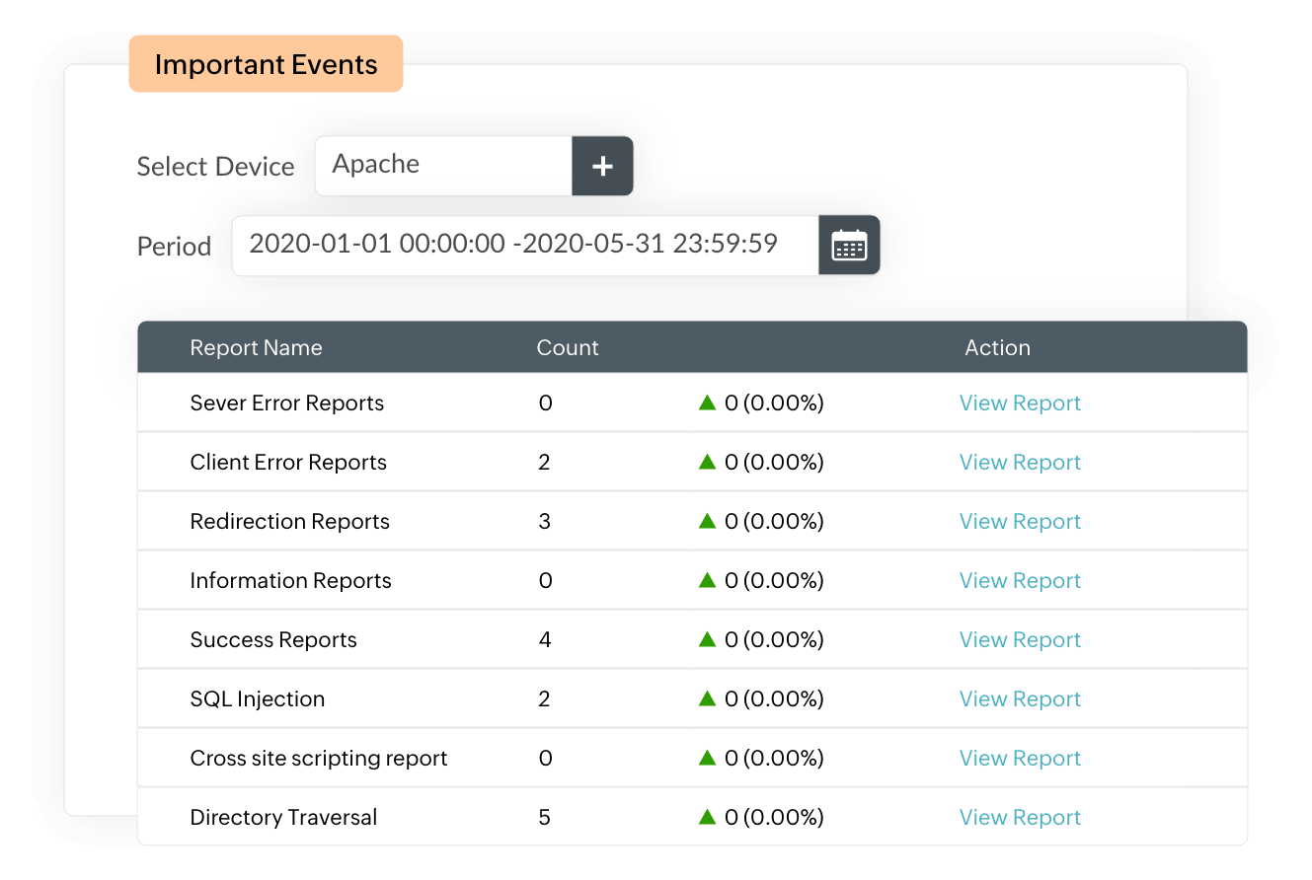Click the Report Name column header

coord(256,347)
